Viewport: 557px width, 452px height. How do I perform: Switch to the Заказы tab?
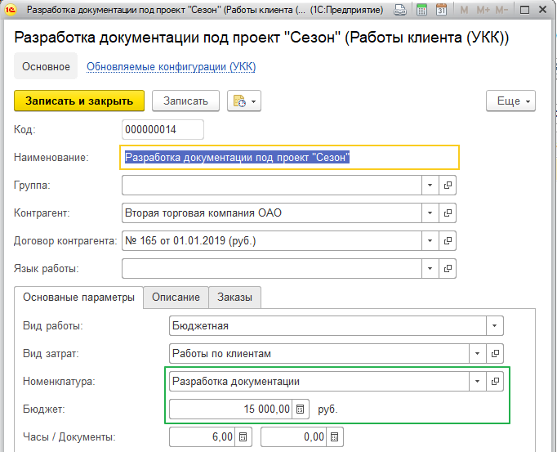235,298
